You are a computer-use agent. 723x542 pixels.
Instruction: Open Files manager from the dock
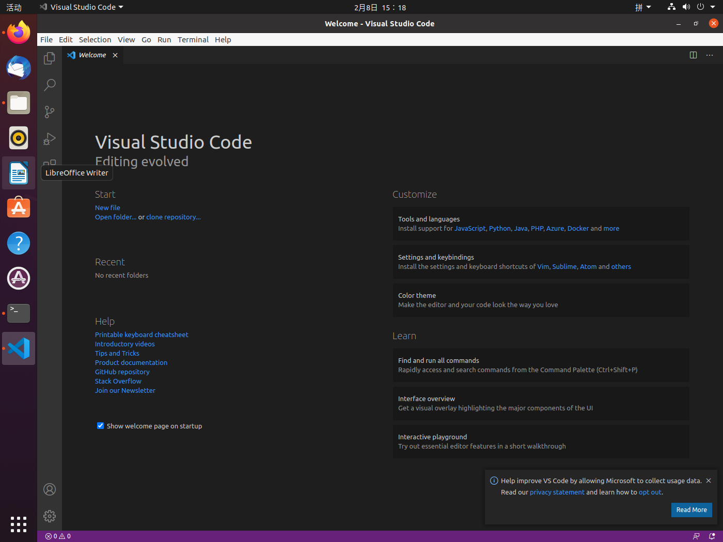(19, 103)
